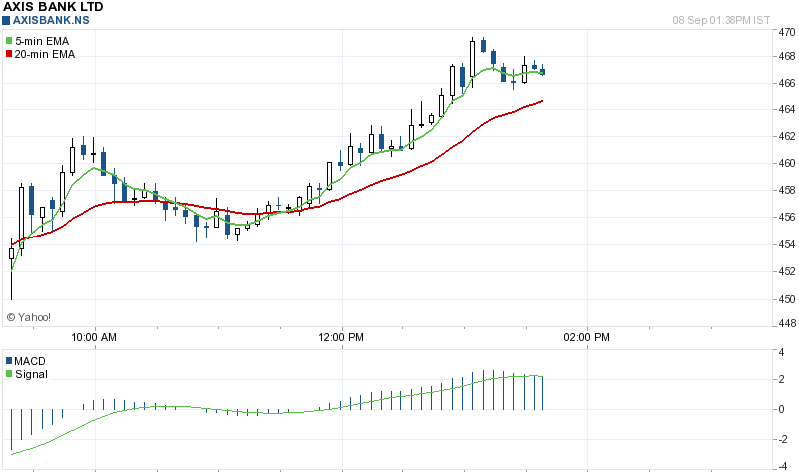Select the Signal legend label
This screenshot has width=799, height=474.
tap(31, 375)
